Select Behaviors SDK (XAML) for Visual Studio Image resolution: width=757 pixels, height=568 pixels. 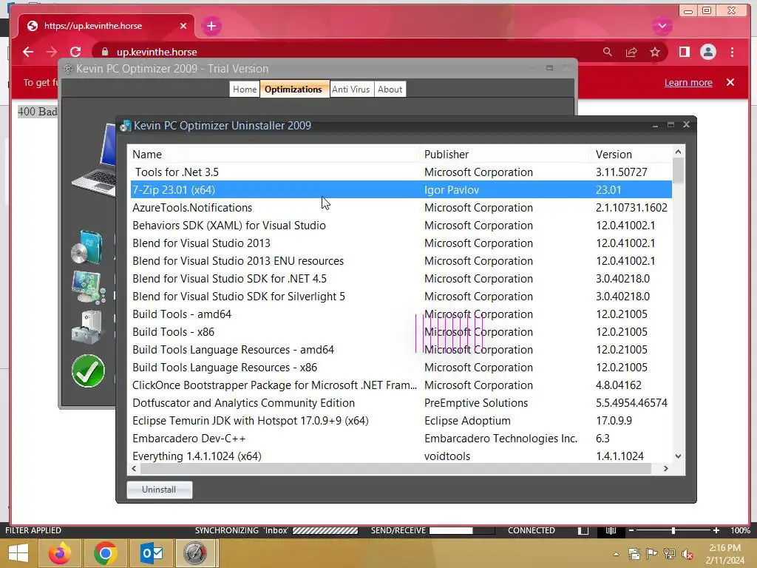[x=401, y=226]
